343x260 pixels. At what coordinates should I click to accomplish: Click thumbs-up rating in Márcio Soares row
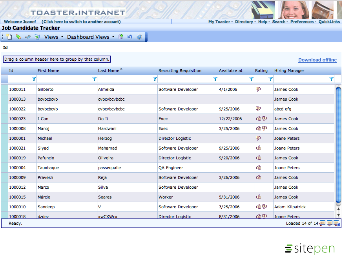point(259,197)
